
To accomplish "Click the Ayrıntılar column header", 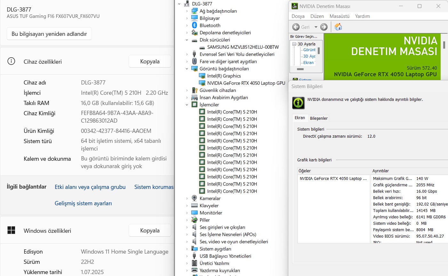I will click(410, 171).
